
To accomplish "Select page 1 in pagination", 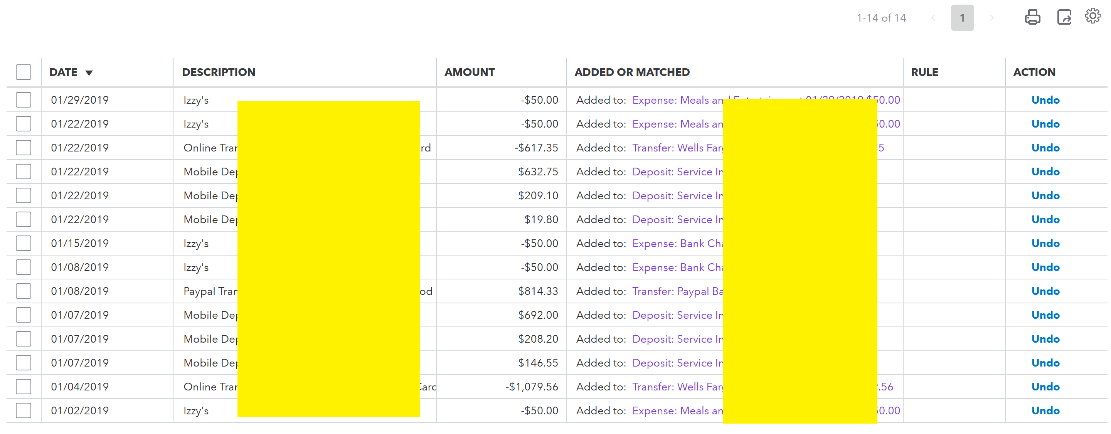I will tap(962, 18).
